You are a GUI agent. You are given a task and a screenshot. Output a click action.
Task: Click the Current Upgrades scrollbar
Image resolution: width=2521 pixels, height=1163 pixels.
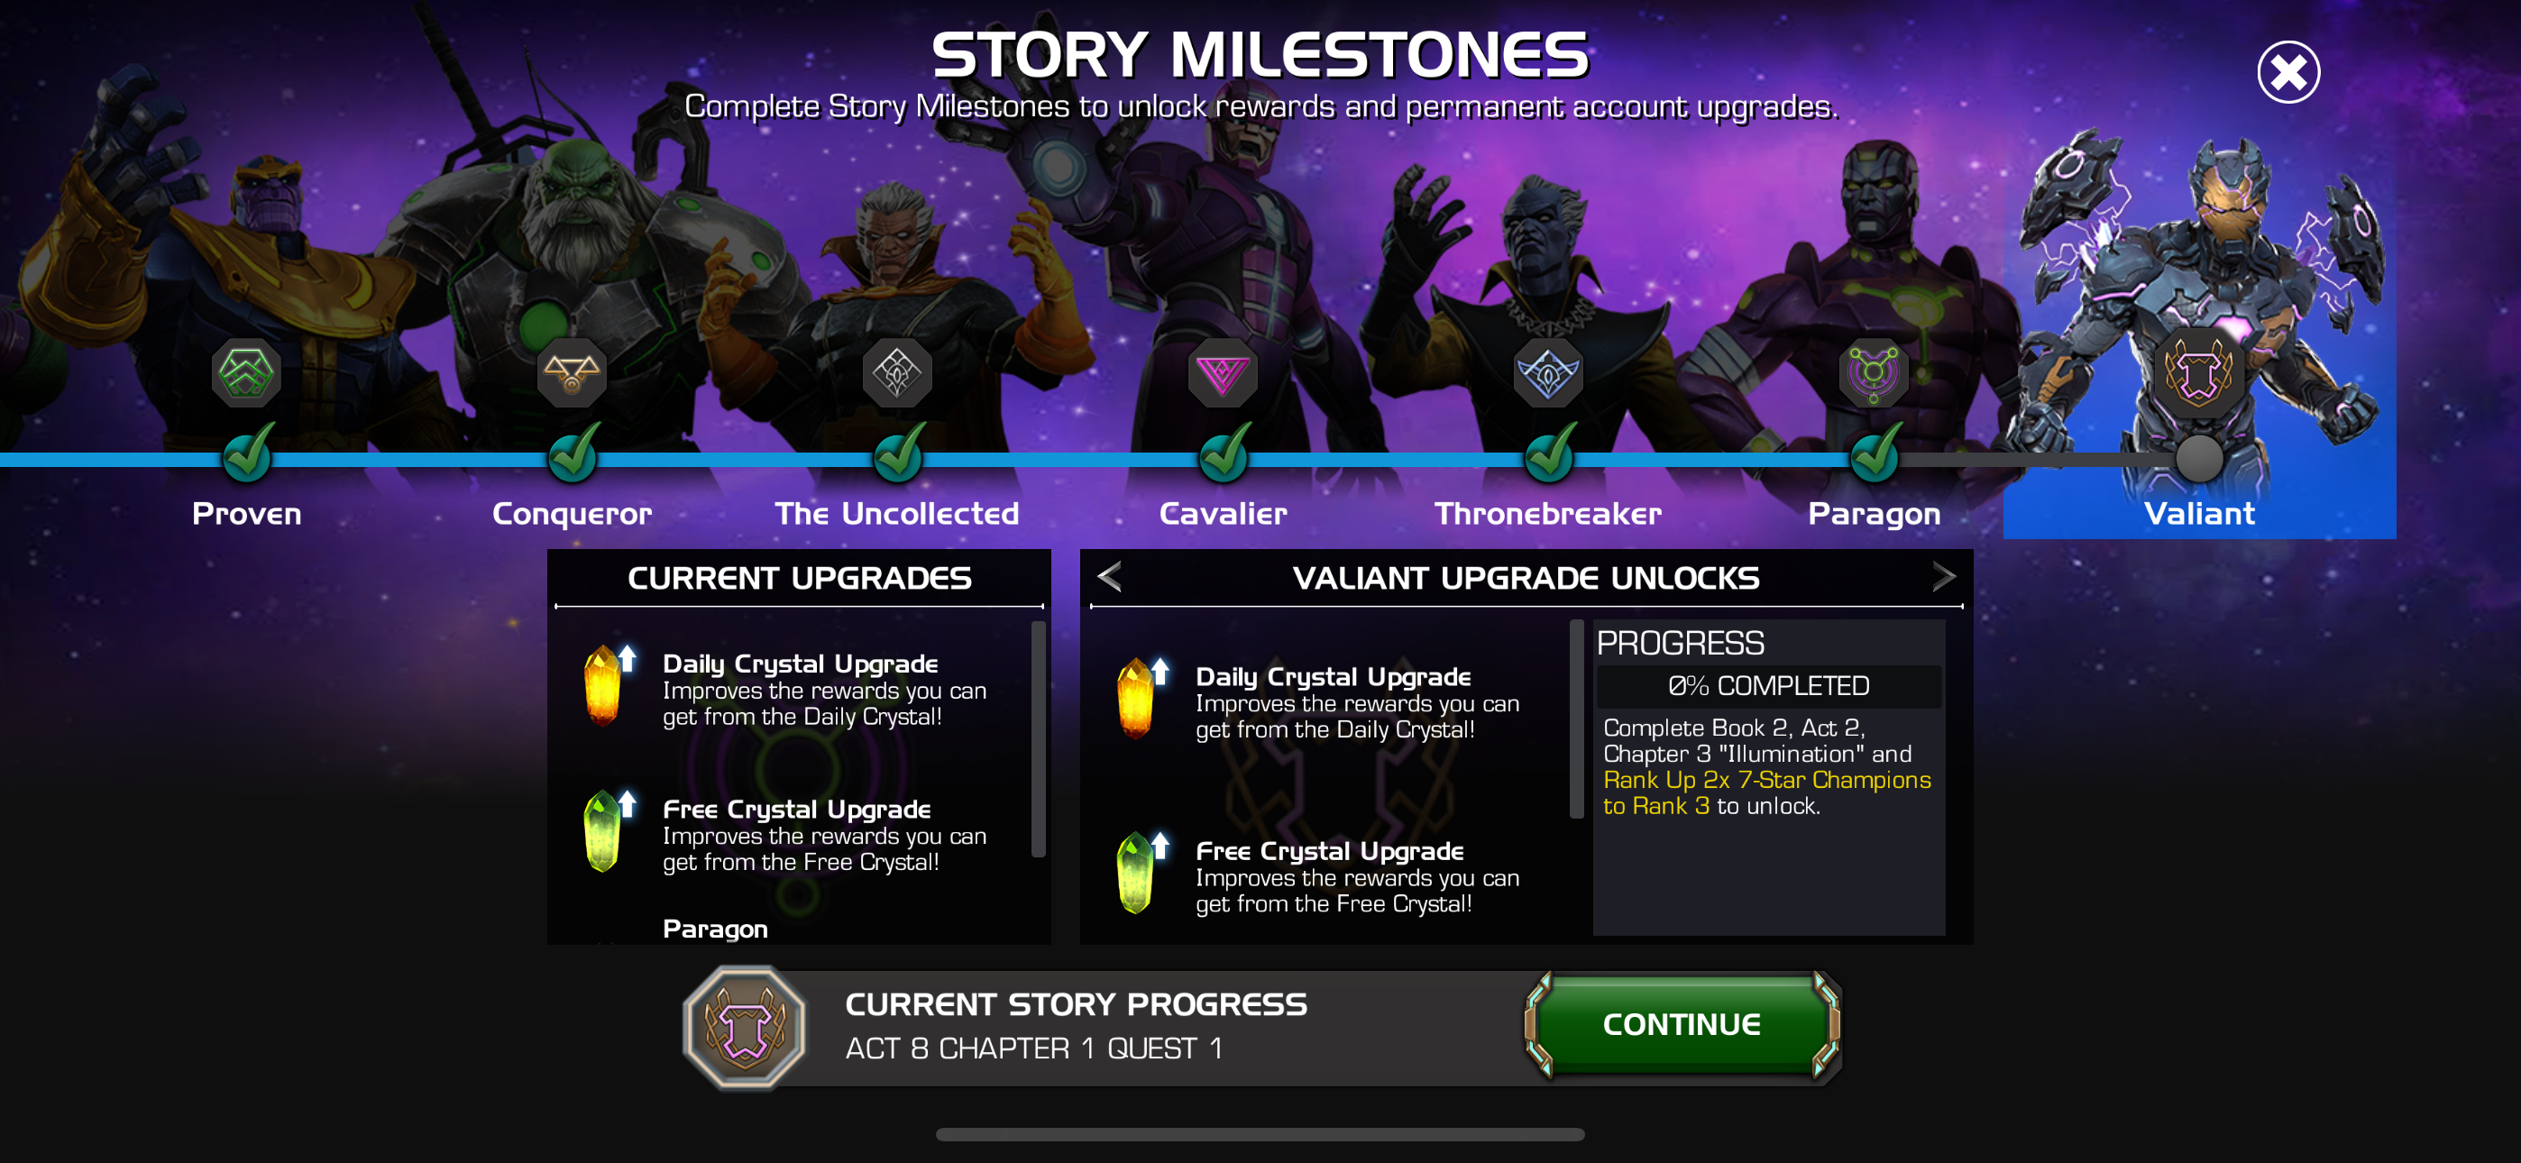(x=1039, y=739)
